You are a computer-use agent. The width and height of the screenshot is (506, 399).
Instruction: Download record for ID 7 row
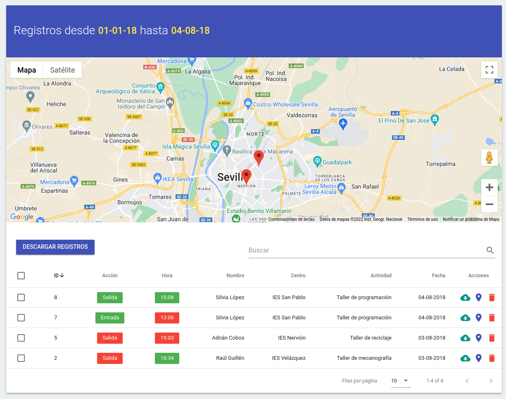click(x=466, y=318)
